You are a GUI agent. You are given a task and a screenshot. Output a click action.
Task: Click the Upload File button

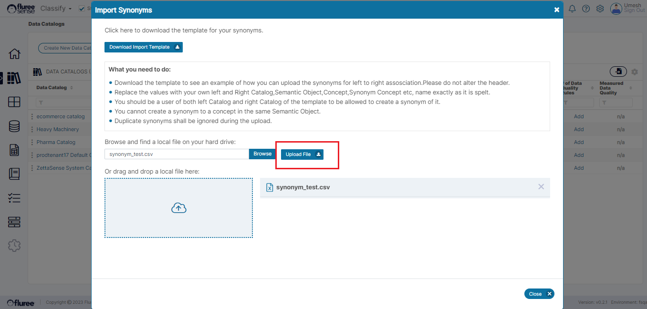302,154
